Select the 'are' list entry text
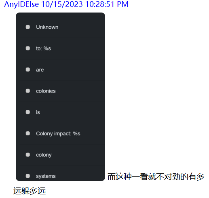 [x=40, y=70]
